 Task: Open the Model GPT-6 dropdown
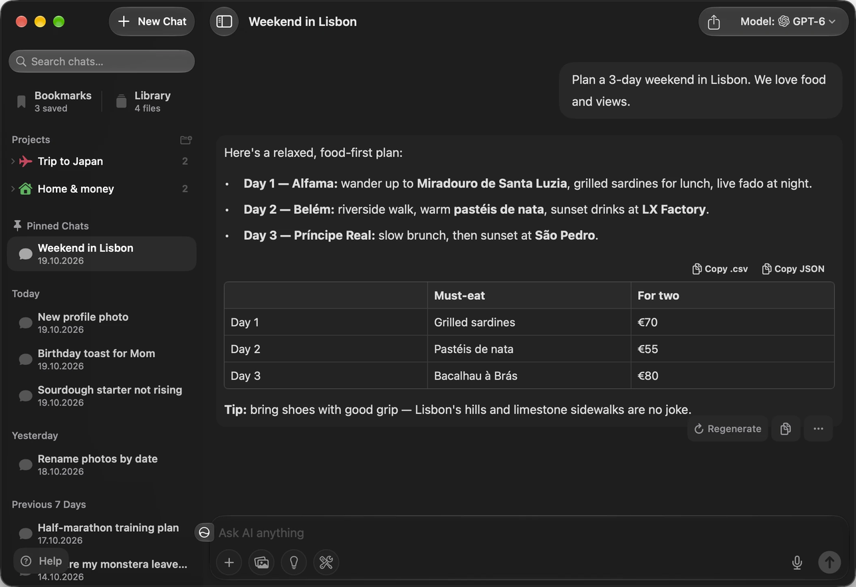click(788, 21)
